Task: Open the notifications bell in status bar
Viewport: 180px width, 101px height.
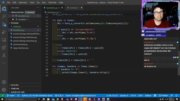Action: [x=176, y=95]
